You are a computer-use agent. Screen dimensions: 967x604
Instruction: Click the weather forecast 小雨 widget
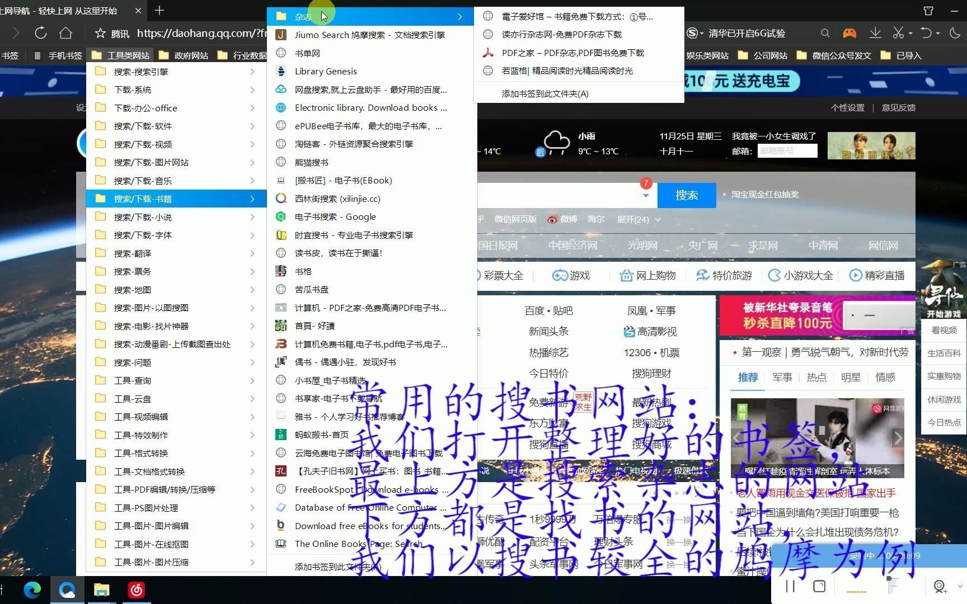click(x=578, y=144)
